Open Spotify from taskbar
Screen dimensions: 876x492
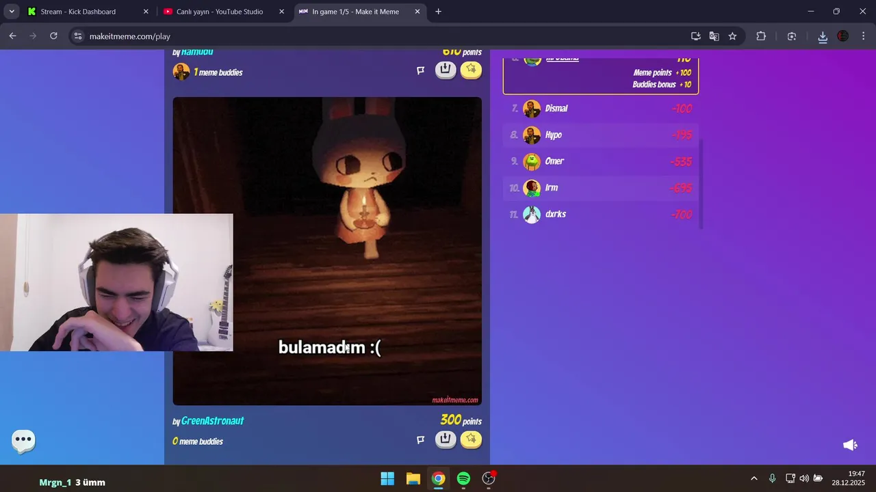tap(463, 478)
